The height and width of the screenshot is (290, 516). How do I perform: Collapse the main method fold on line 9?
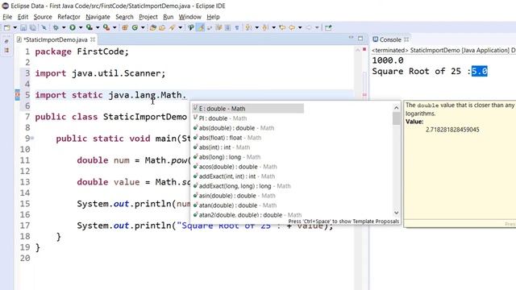[x=32, y=138]
